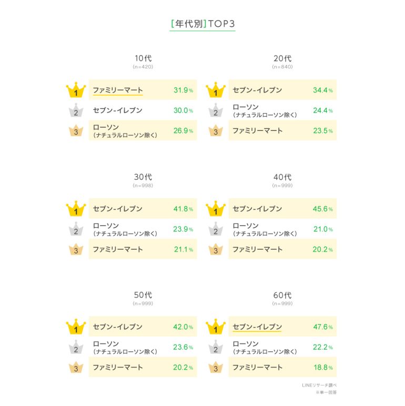Click the gold crown in the 40代 ranking
Image resolution: width=405 pixels, height=406 pixels.
pyautogui.click(x=216, y=208)
